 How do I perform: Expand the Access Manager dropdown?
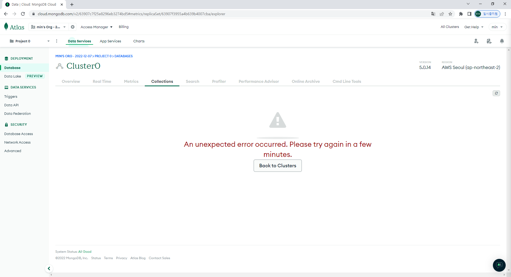coord(96,27)
